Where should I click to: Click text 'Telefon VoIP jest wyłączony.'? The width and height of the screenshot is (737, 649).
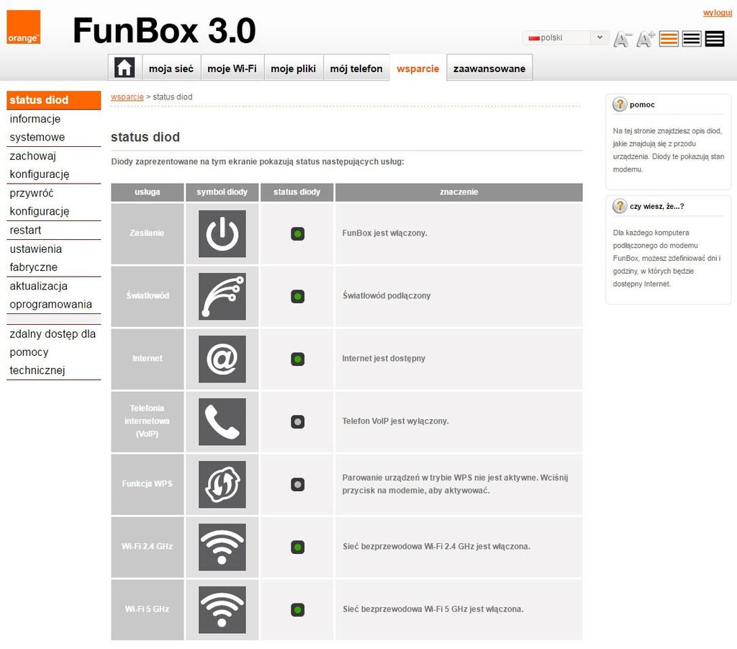pyautogui.click(x=395, y=421)
